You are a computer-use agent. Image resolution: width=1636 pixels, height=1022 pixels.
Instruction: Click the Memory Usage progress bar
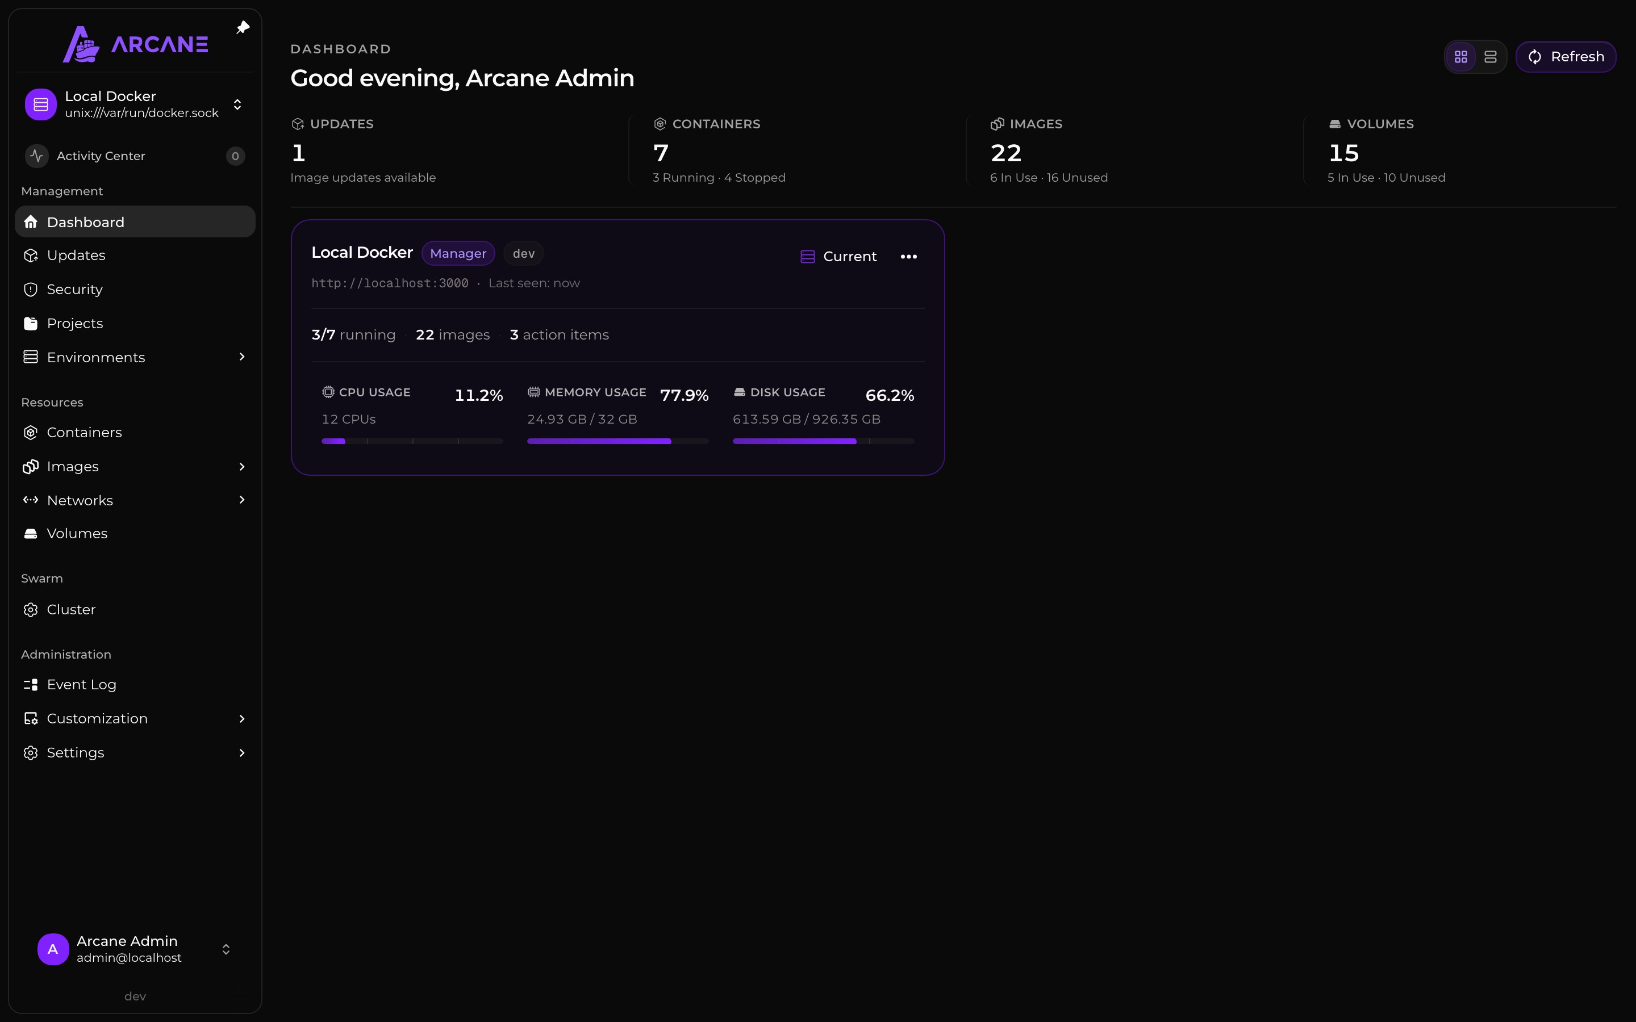pyautogui.click(x=618, y=441)
